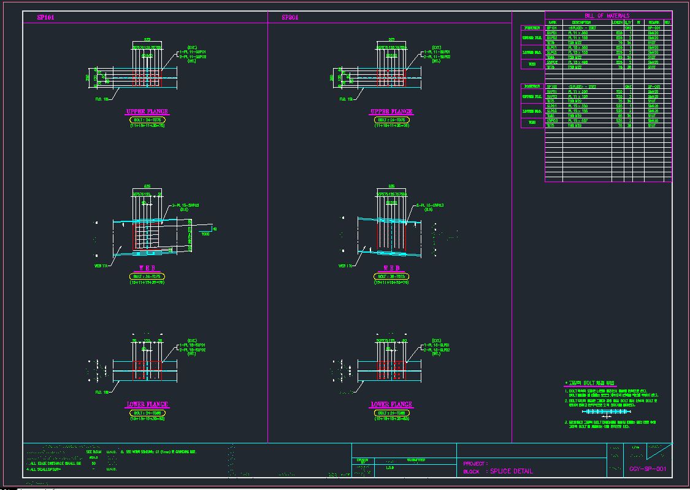The image size is (690, 490).
Task: Click BOLT : 24-TD75 tag under SP201 upper flange
Action: (392, 120)
